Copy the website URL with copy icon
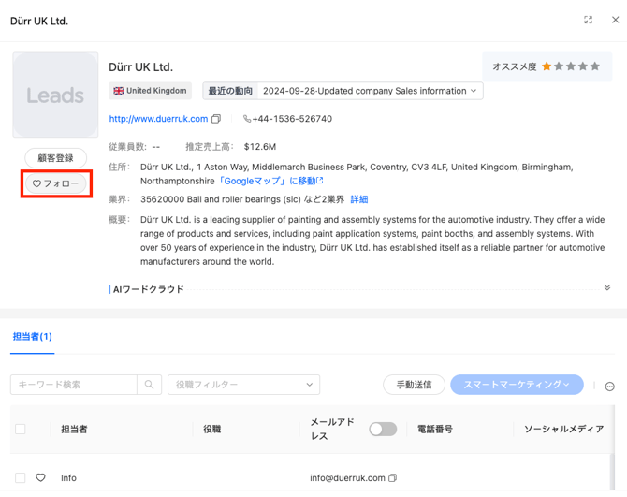This screenshot has height=497, width=627. pos(216,119)
